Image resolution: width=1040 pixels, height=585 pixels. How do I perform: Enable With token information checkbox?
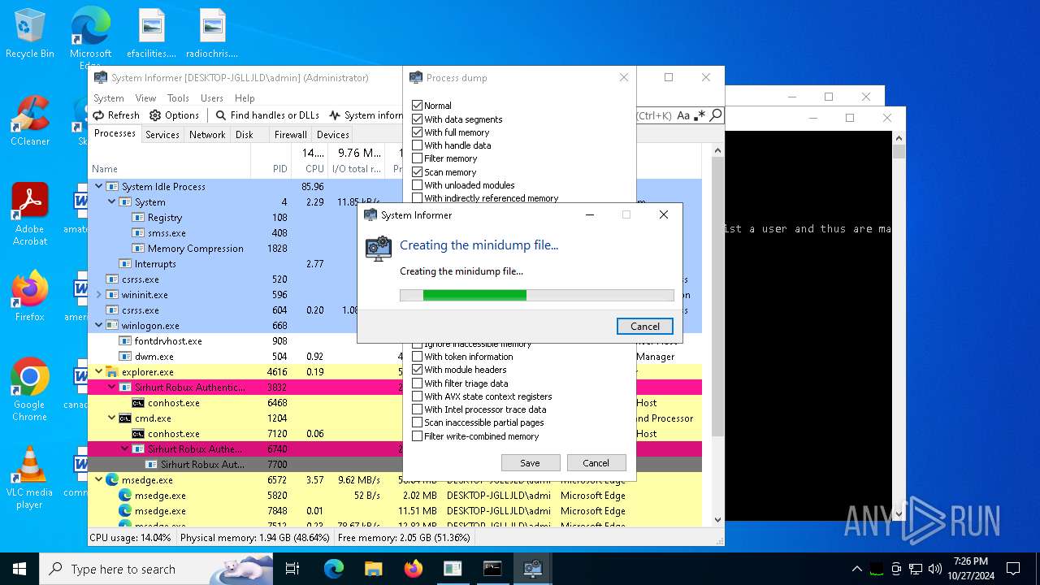[x=417, y=356]
